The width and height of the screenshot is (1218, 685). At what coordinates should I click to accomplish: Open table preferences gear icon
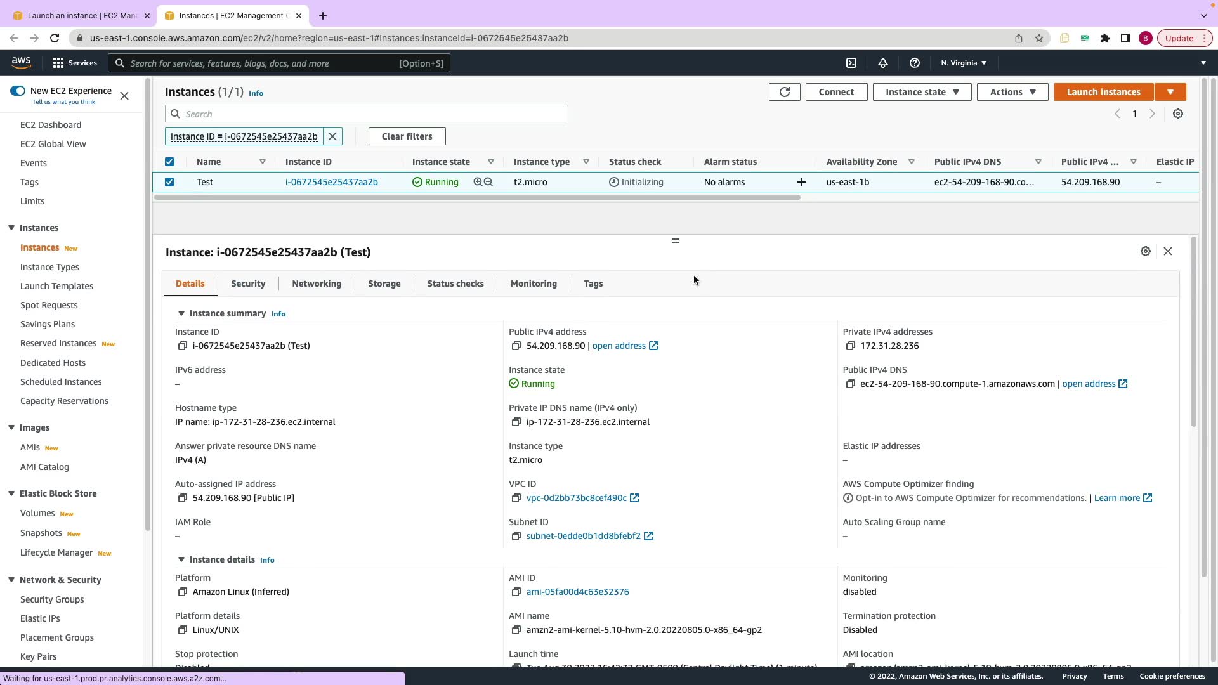coord(1177,114)
